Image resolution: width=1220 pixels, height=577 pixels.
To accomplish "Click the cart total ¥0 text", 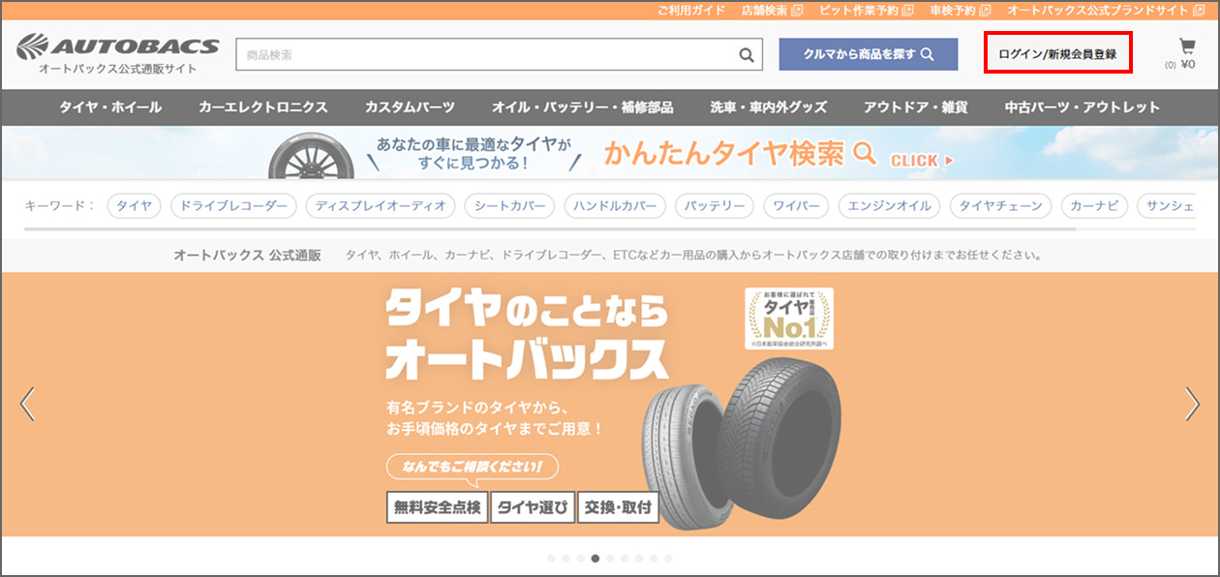I will click(x=1188, y=65).
